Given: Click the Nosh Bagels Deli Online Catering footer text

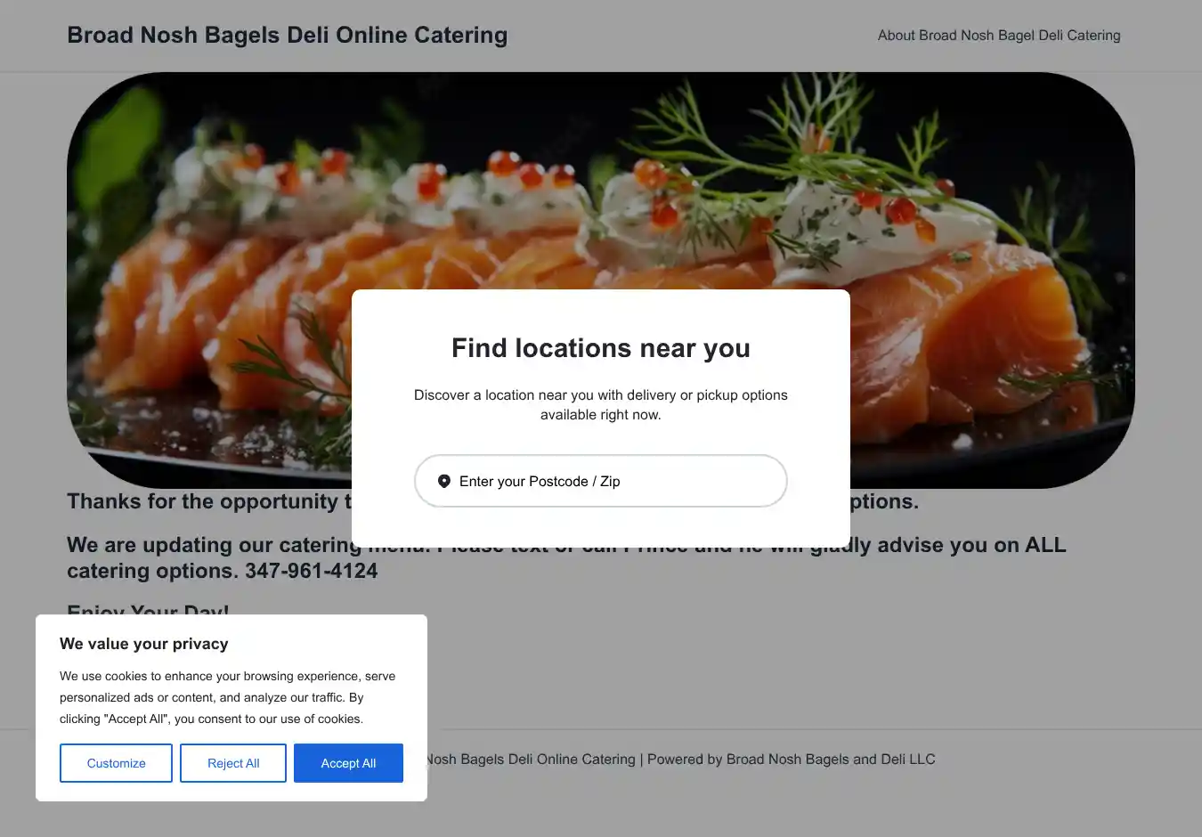Looking at the screenshot, I should click(532, 760).
